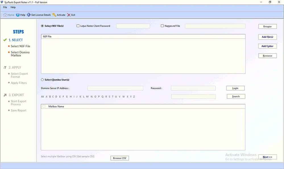The height and width of the screenshot is (169, 284).
Task: Minimize the Export Notes window
Action: click(261, 2)
